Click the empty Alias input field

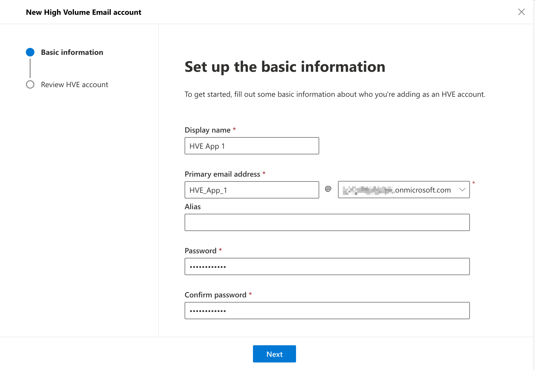(327, 222)
